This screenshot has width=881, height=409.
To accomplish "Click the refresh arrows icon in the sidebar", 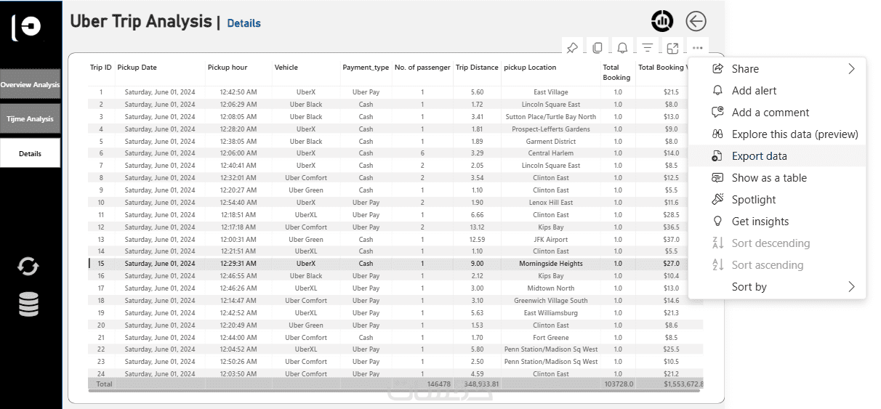I will (x=28, y=267).
